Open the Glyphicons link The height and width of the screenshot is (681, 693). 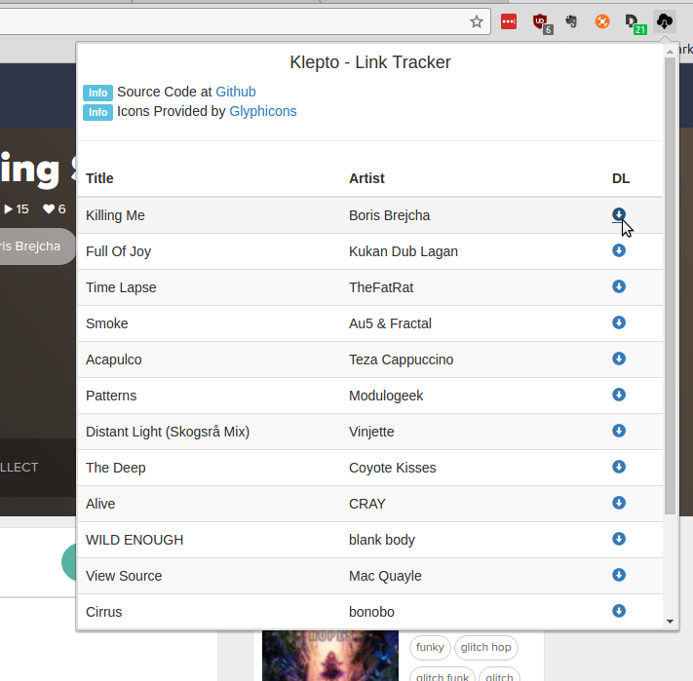pyautogui.click(x=263, y=111)
